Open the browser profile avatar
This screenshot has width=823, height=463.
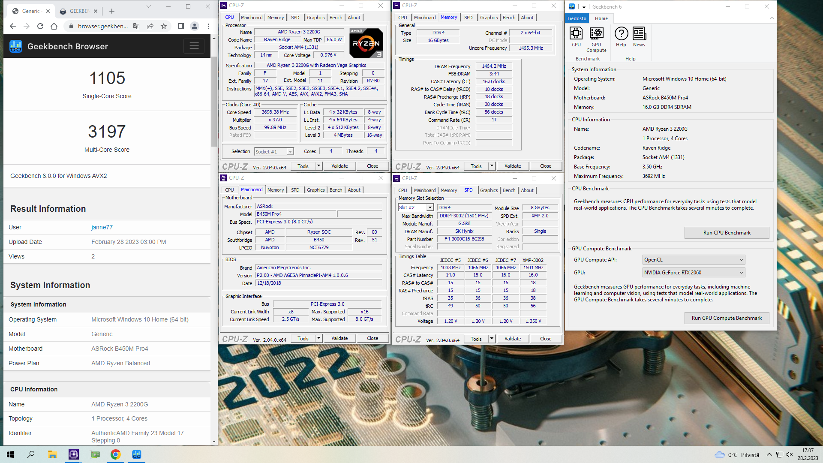click(x=195, y=26)
